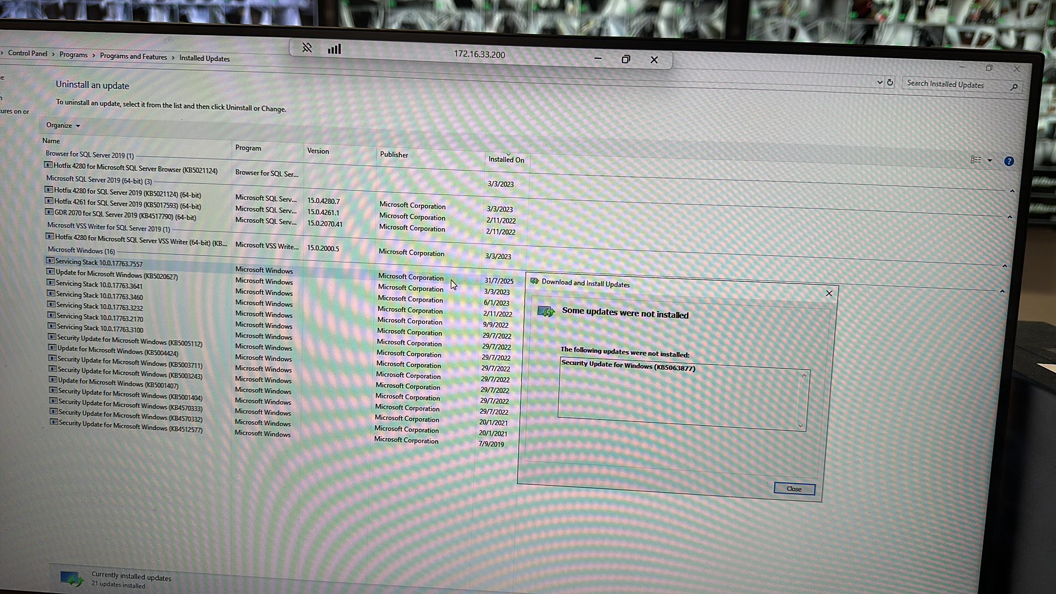Click the blue help question mark icon
1056x594 pixels.
tap(1009, 161)
